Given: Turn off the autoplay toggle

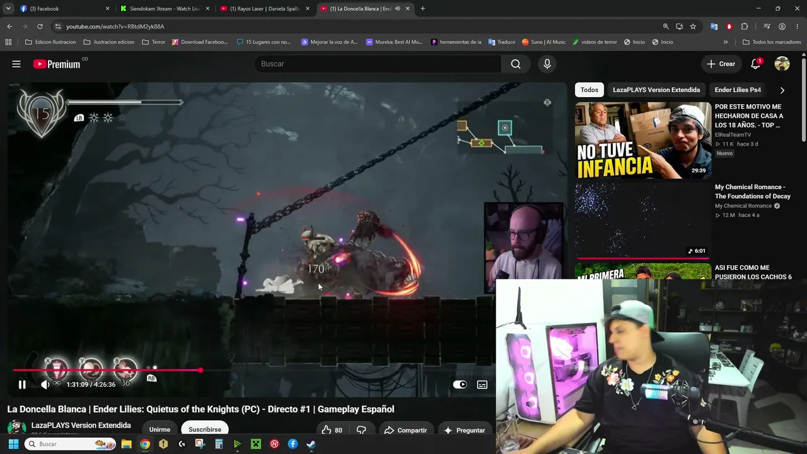Looking at the screenshot, I should 460,385.
